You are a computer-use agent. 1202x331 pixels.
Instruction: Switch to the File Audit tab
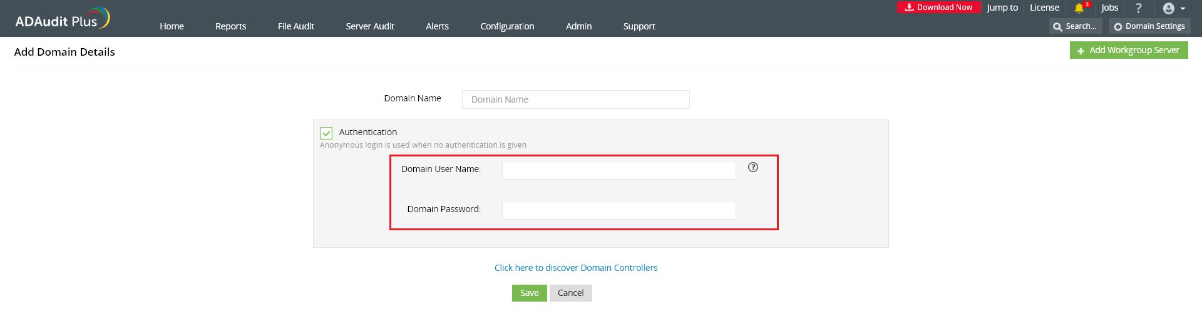click(295, 26)
